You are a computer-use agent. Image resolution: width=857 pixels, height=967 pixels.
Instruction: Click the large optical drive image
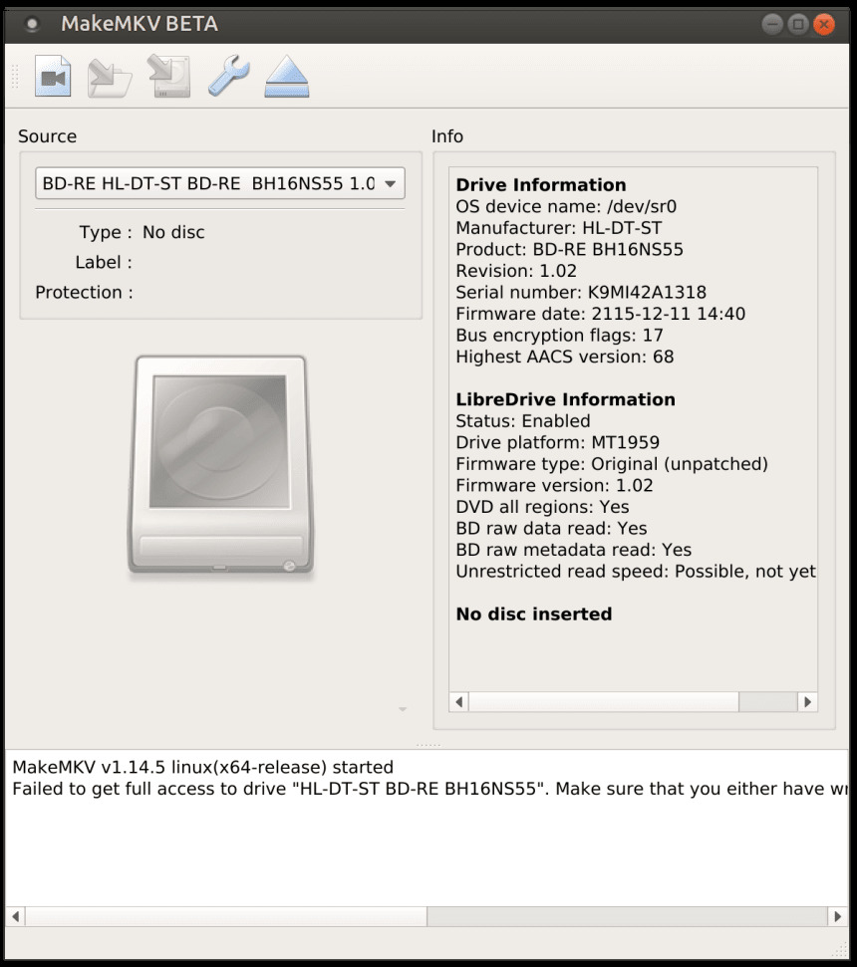pos(220,466)
